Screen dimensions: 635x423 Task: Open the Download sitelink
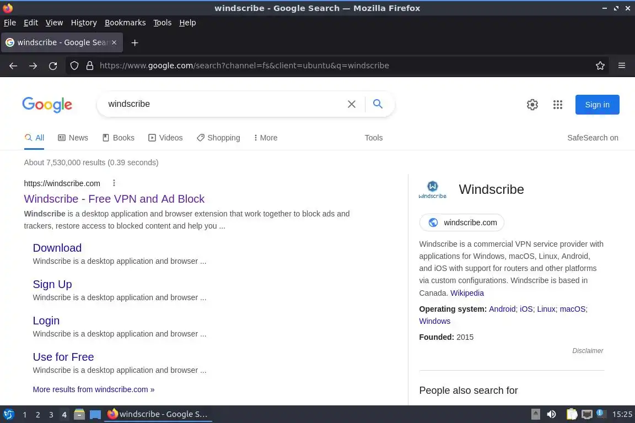pyautogui.click(x=57, y=248)
